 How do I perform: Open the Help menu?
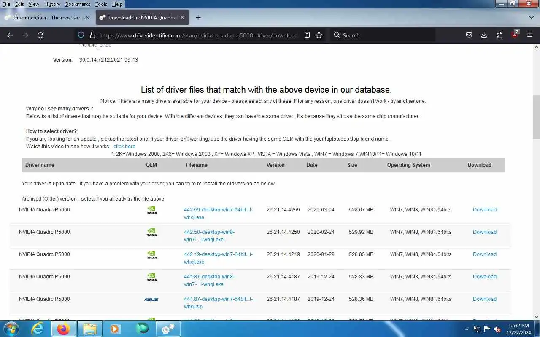coord(117,4)
